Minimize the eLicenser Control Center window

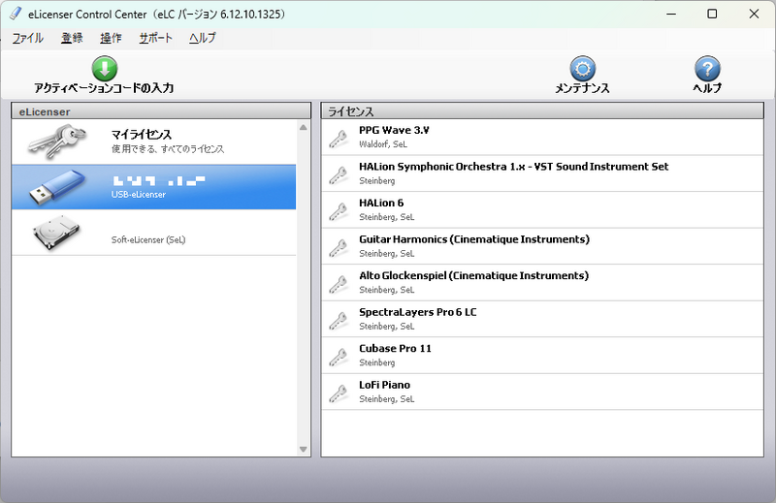(x=671, y=14)
